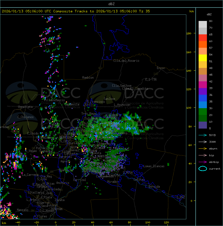Click the 140 km vertical axis tick label
223x226 pixels.
[189, 71]
